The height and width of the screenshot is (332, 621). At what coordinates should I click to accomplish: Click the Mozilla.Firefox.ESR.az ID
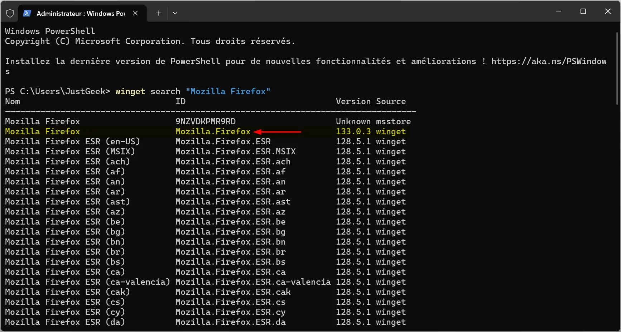pyautogui.click(x=231, y=212)
